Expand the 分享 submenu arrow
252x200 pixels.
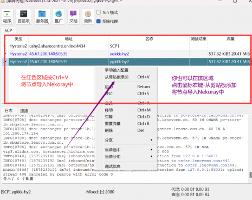[x=152, y=140]
